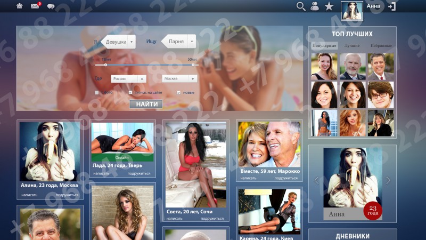
Task: Click the '23 года' red badge
Action: point(373,211)
